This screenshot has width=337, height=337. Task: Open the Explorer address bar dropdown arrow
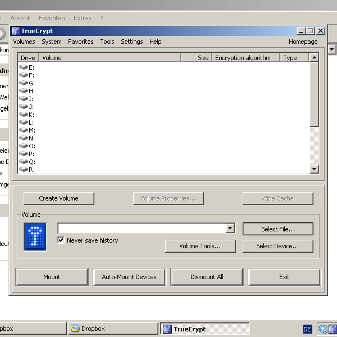click(331, 49)
